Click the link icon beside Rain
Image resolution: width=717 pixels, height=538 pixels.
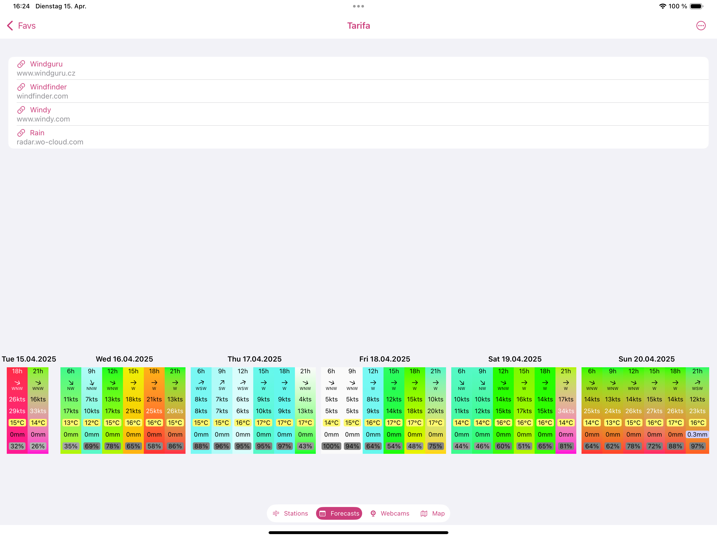pyautogui.click(x=21, y=133)
